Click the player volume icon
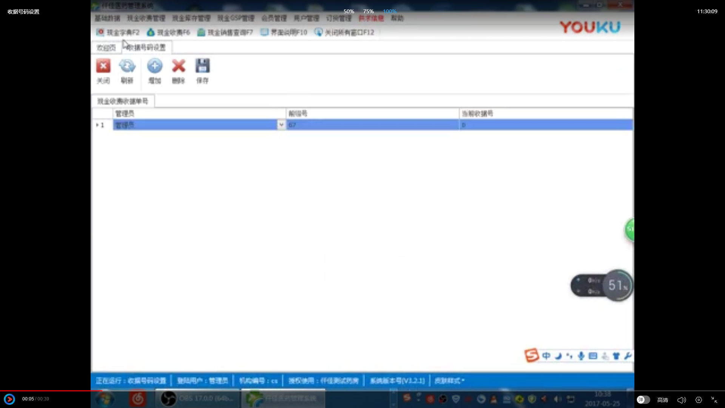The height and width of the screenshot is (408, 725). pos(682,400)
